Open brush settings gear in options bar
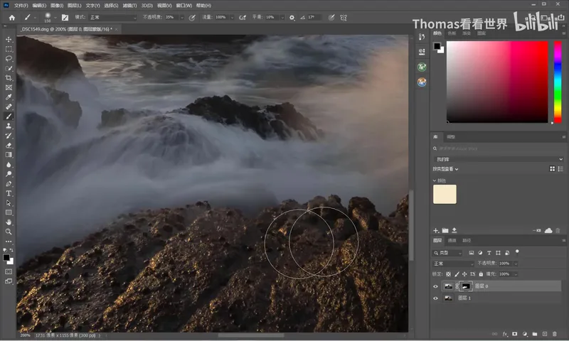 [292, 17]
